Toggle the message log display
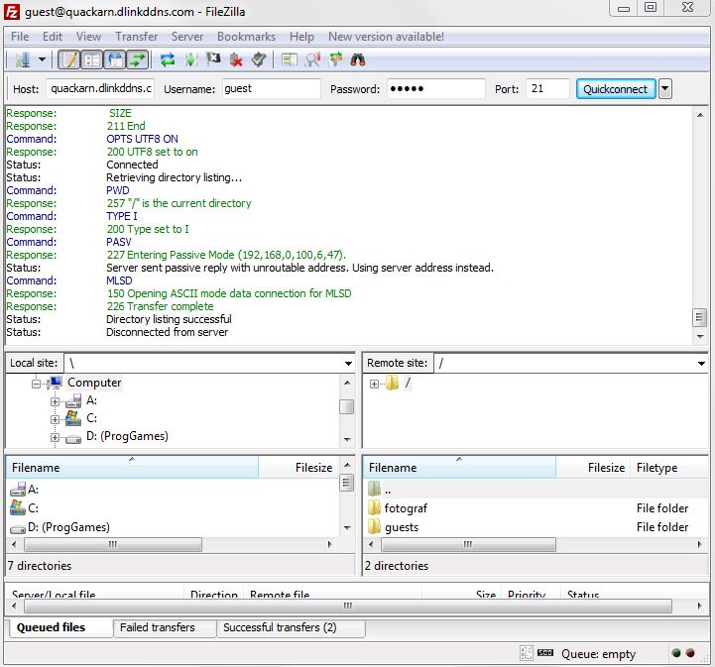Viewport: 715px width, 667px height. 69,59
